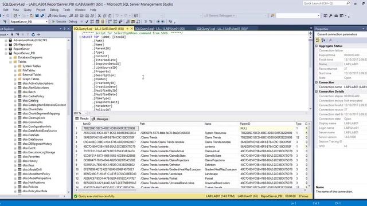Image resolution: width=367 pixels, height=206 pixels.
Task: Click the Refresh icon in Object Explorer
Action: (x=33, y=34)
